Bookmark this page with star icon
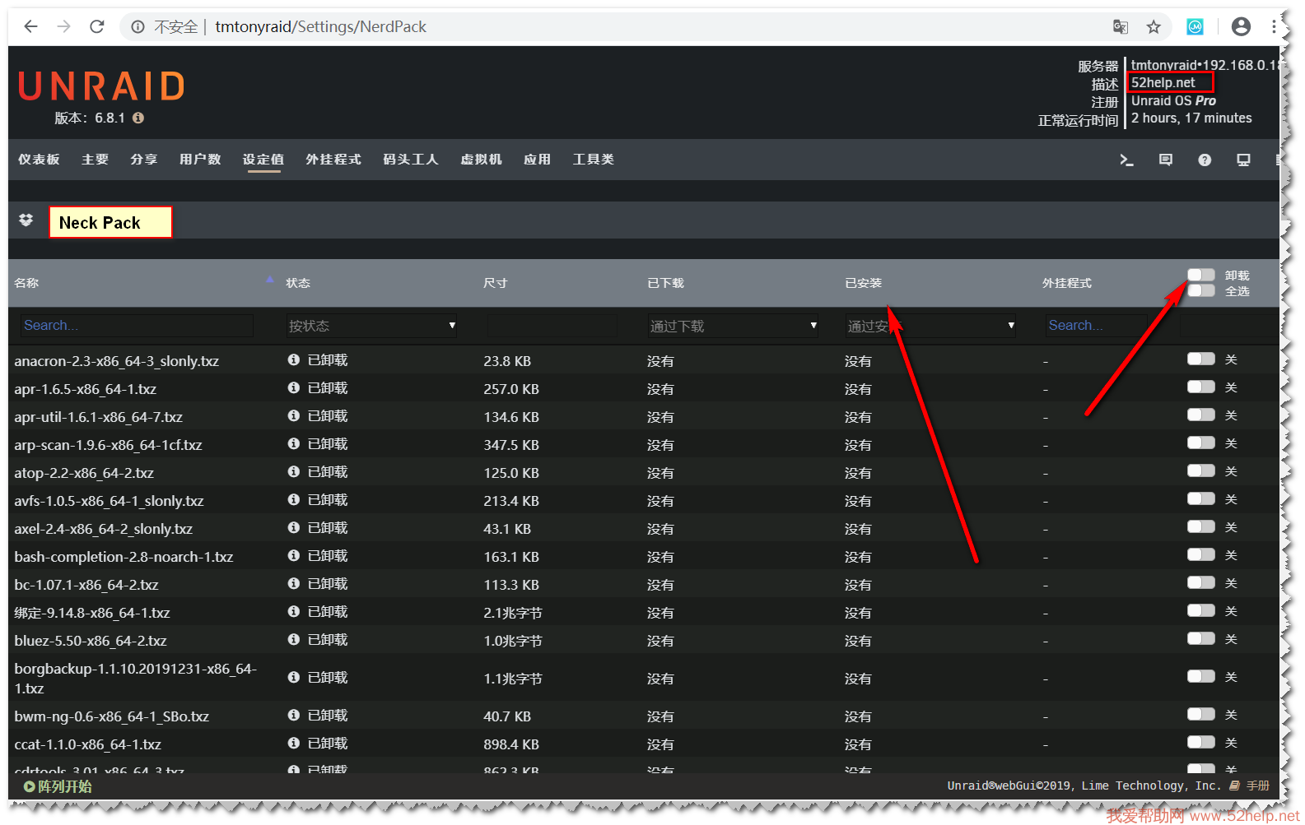The height and width of the screenshot is (825, 1305). [1154, 27]
